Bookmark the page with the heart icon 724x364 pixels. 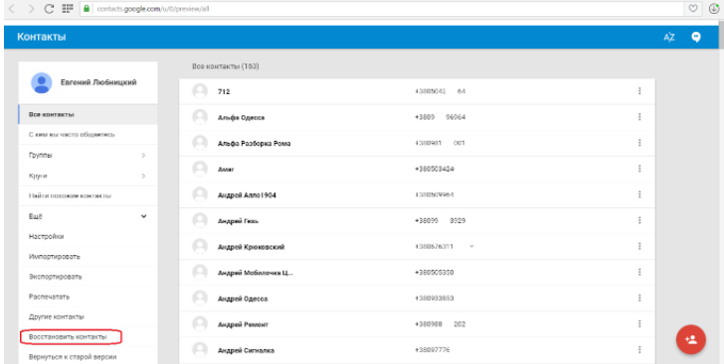(x=693, y=8)
